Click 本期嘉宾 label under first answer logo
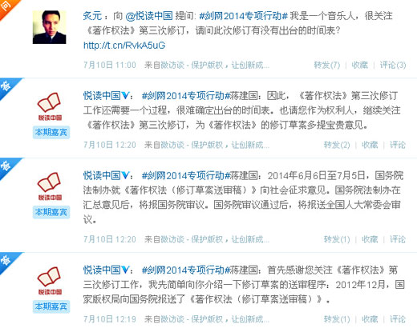 point(51,132)
